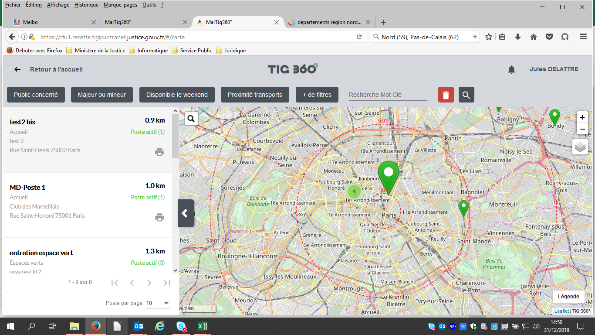Image resolution: width=595 pixels, height=335 pixels.
Task: Click the Légende button on the map
Action: coord(568,297)
